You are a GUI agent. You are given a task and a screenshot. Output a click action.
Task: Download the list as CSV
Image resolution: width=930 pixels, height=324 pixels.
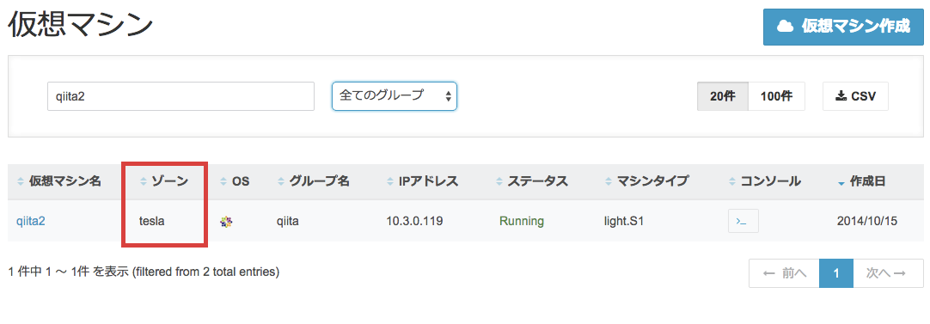pyautogui.click(x=855, y=96)
